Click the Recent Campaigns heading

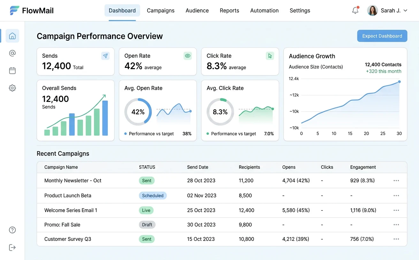pyautogui.click(x=63, y=154)
